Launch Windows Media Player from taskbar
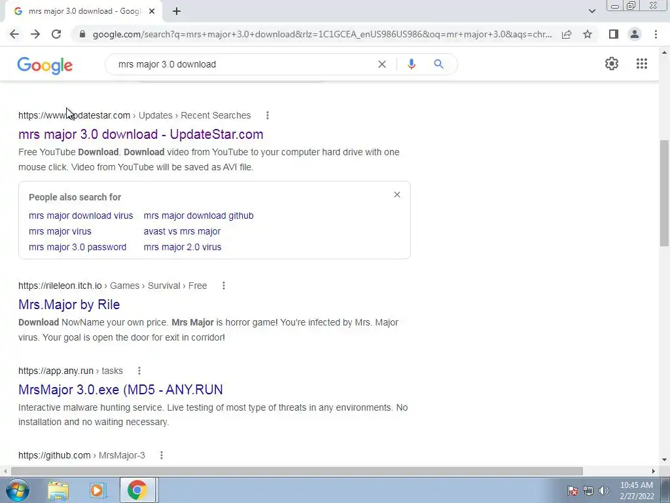Screen dimensions: 670x503 click(x=97, y=490)
